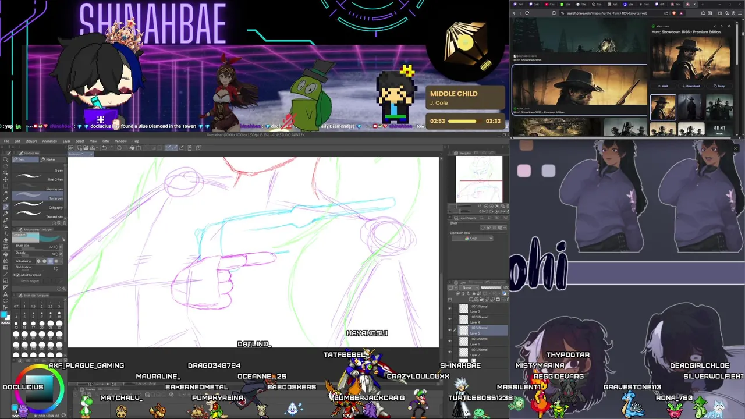The height and width of the screenshot is (419, 745).
Task: Click the Download button in image preview
Action: pos(691,86)
